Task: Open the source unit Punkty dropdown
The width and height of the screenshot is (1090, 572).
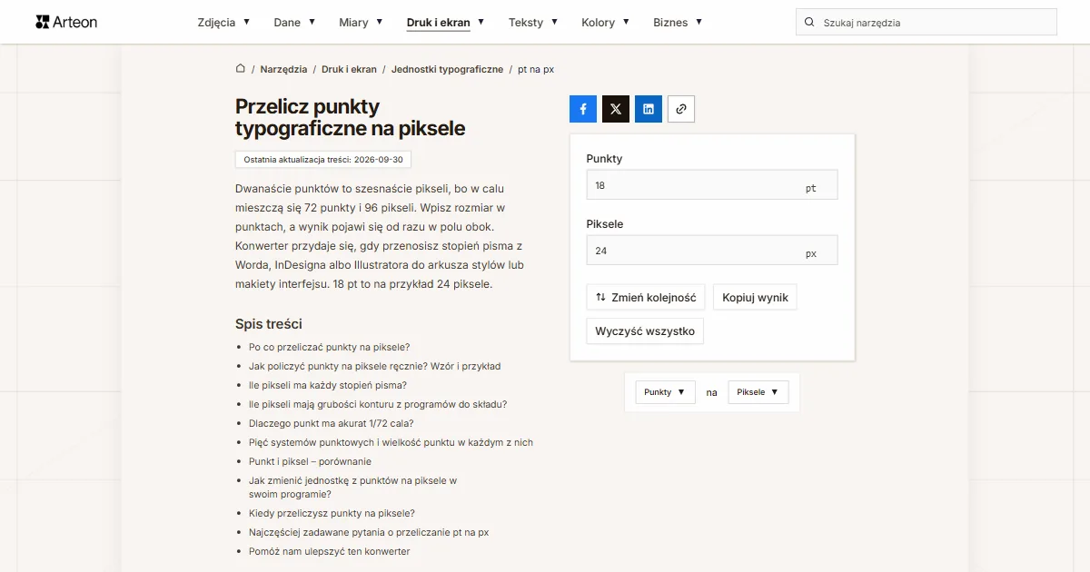Action: [x=665, y=392]
